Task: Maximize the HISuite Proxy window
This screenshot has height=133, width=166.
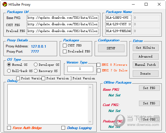Action: click(x=146, y=4)
